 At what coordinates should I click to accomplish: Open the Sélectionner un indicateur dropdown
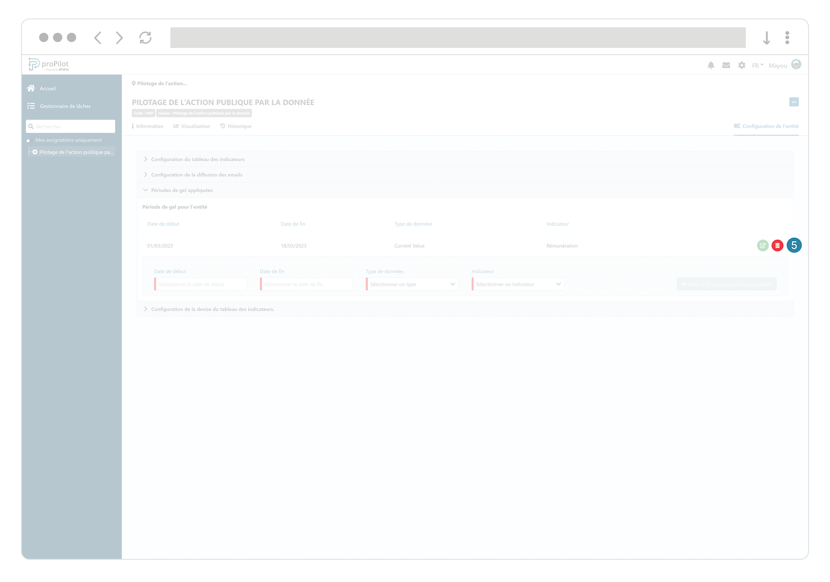(x=518, y=284)
